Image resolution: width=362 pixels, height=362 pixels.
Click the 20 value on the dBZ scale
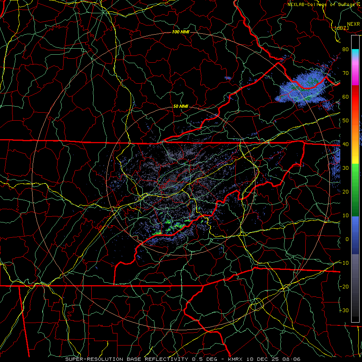[x=346, y=192]
